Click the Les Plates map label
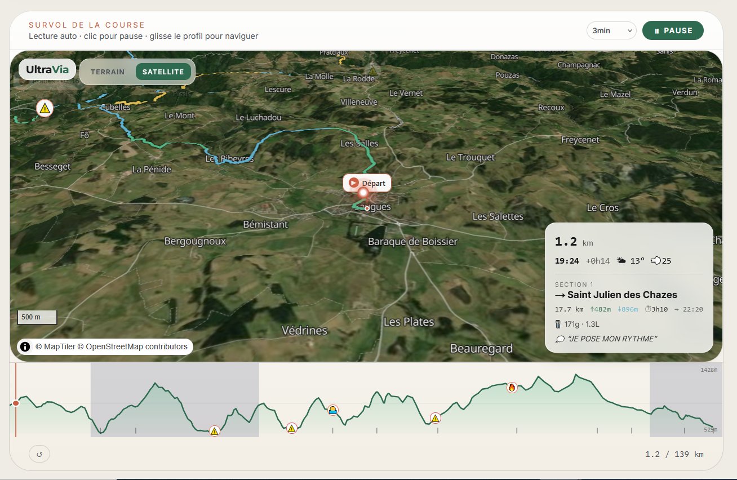This screenshot has height=480, width=737. (x=409, y=322)
